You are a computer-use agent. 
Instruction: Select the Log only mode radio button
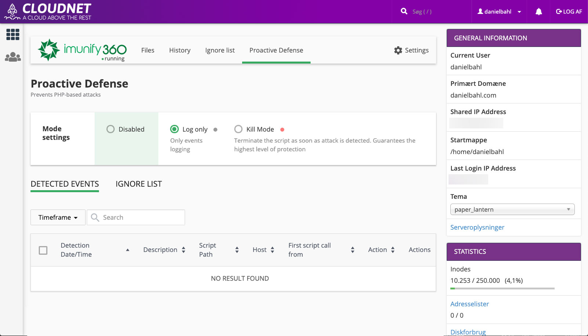[174, 129]
